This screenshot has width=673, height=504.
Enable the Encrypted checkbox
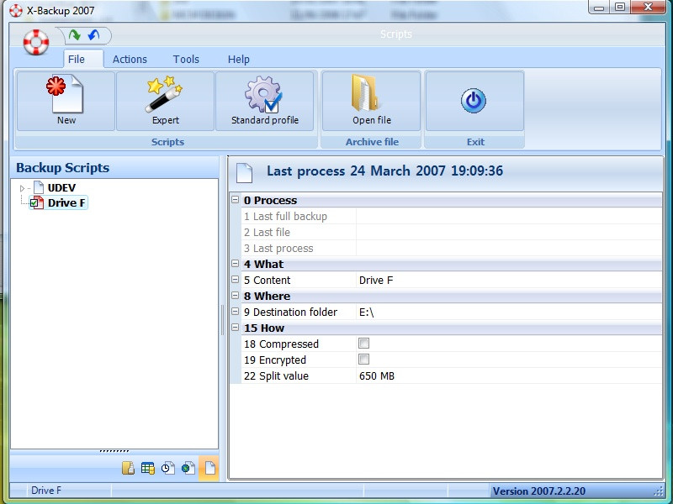[363, 360]
